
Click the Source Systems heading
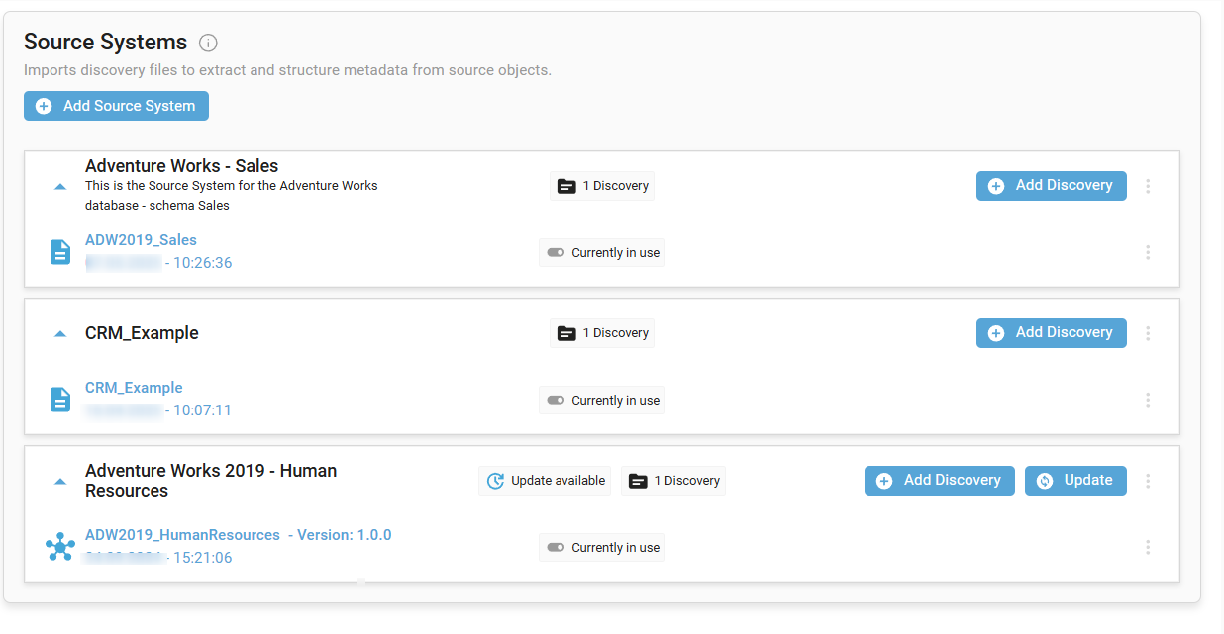(x=105, y=42)
